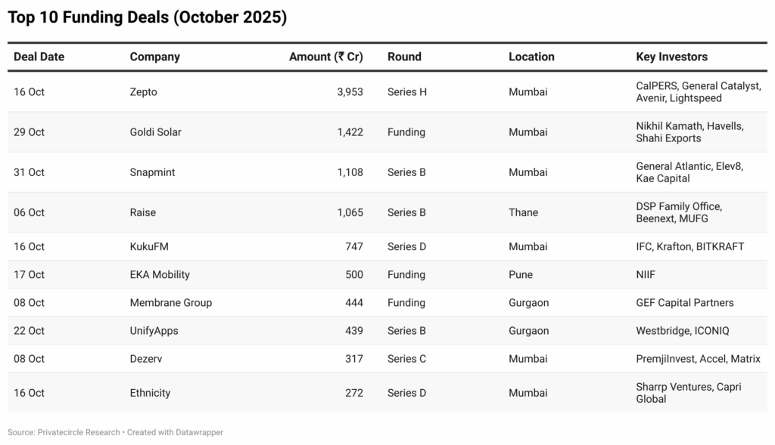Click the Round column header

404,57
